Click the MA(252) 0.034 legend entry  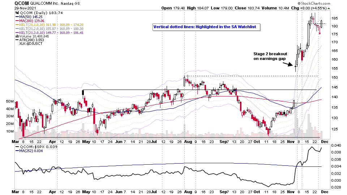coord(29,151)
